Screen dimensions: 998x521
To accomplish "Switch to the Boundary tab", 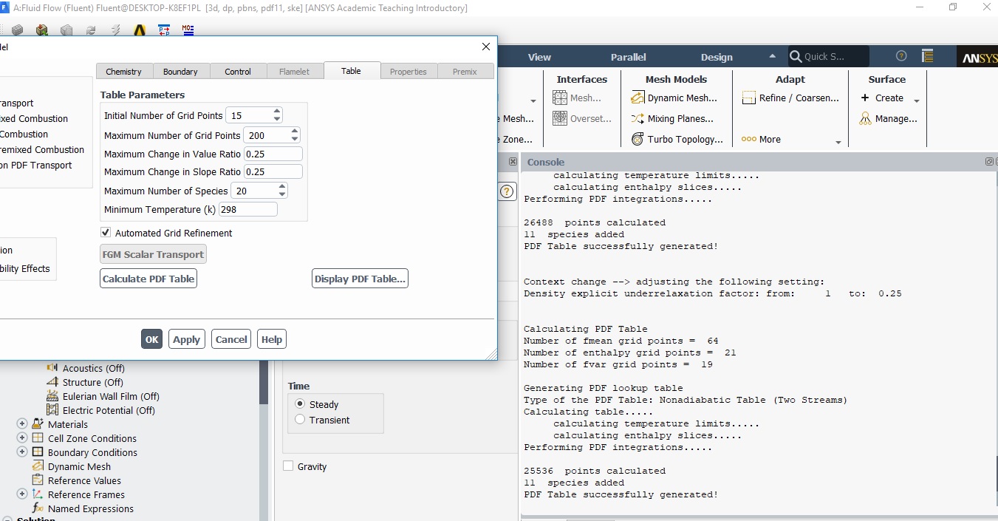I will click(180, 72).
